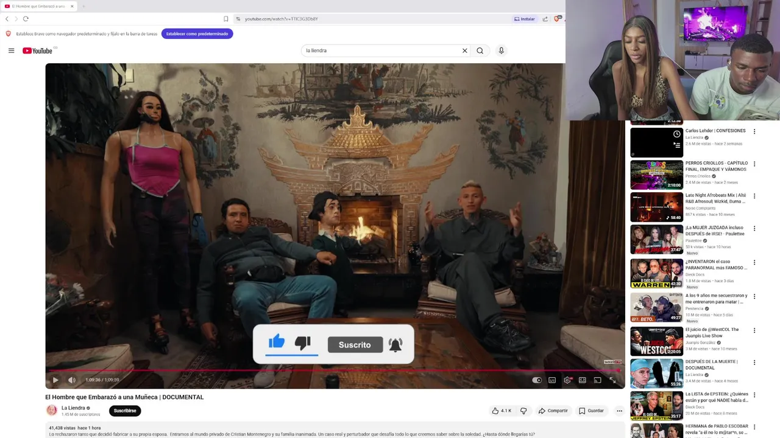780x438 pixels.
Task: Share this page from the address bar
Action: 545,19
